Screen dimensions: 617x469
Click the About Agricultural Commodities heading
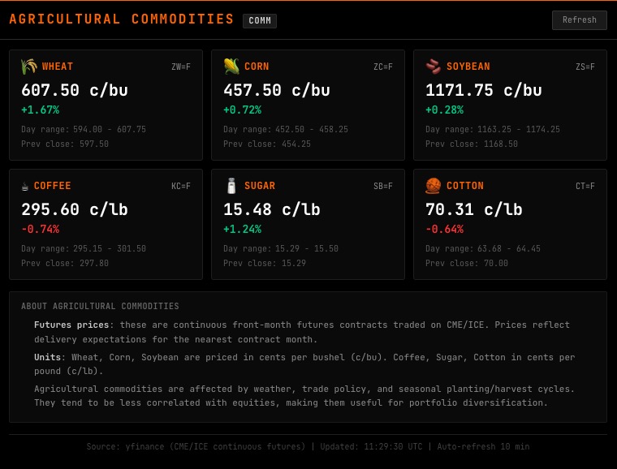(x=100, y=306)
